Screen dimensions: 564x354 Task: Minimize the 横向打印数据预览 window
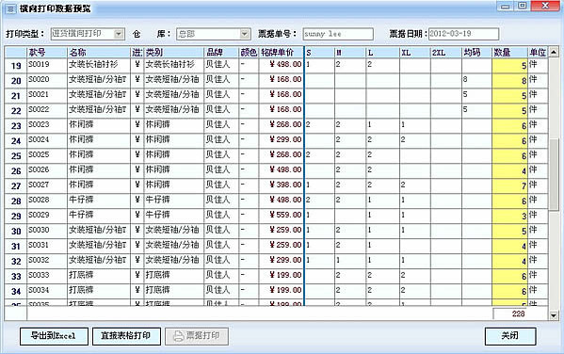tap(505, 6)
